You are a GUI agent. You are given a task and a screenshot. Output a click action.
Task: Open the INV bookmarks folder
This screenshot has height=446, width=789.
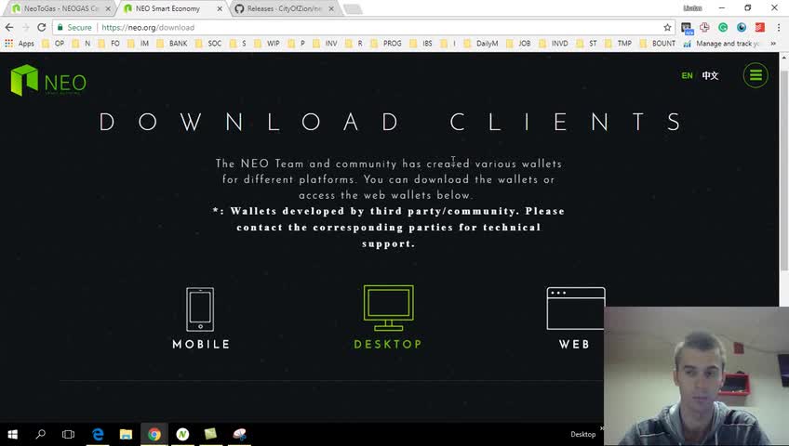click(x=325, y=43)
